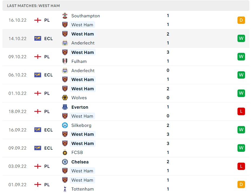
Task: Click the Wolves club crest icon
Action: click(x=65, y=98)
